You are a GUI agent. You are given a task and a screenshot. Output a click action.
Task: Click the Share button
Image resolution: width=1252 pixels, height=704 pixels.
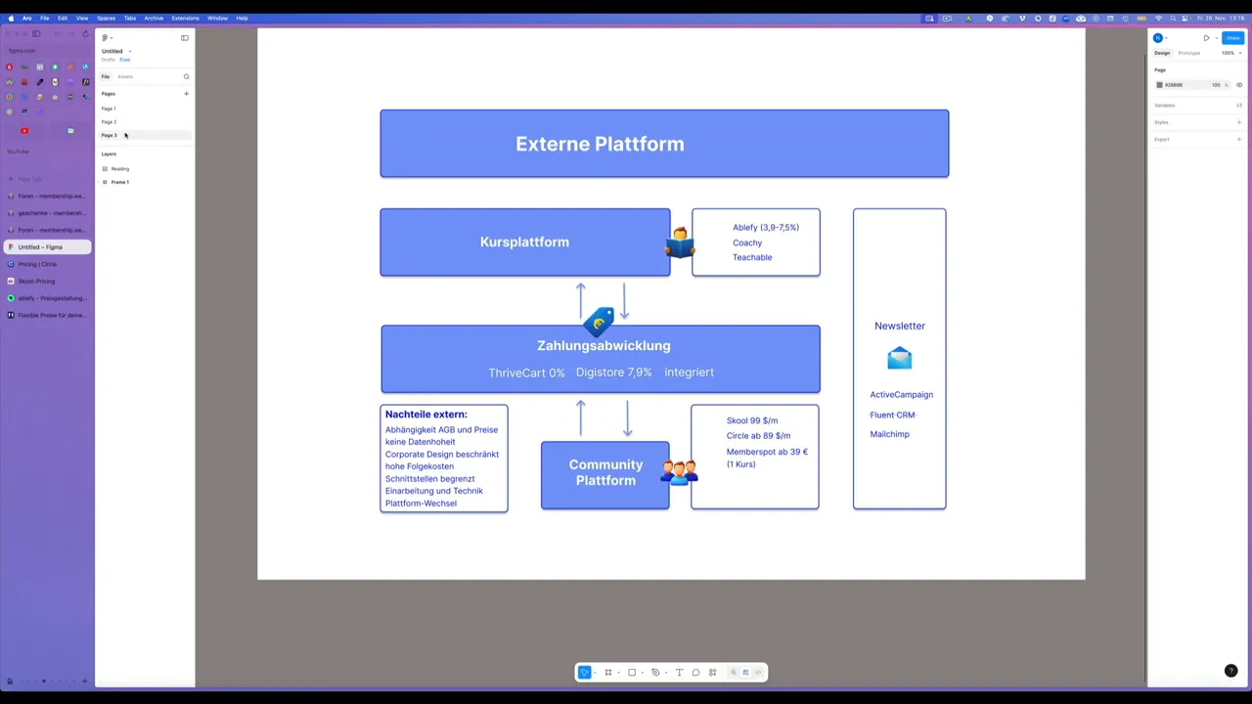point(1233,38)
